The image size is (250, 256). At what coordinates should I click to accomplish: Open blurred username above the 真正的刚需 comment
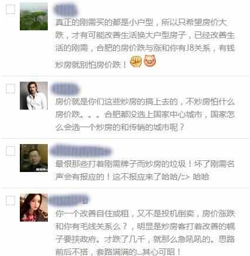[x=65, y=10]
